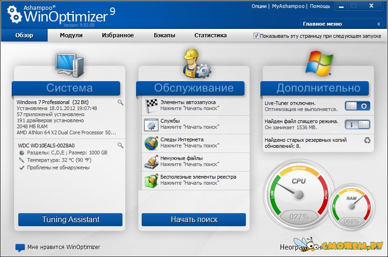Open system details via magnifier next to Windows 7 Professional

121,103
